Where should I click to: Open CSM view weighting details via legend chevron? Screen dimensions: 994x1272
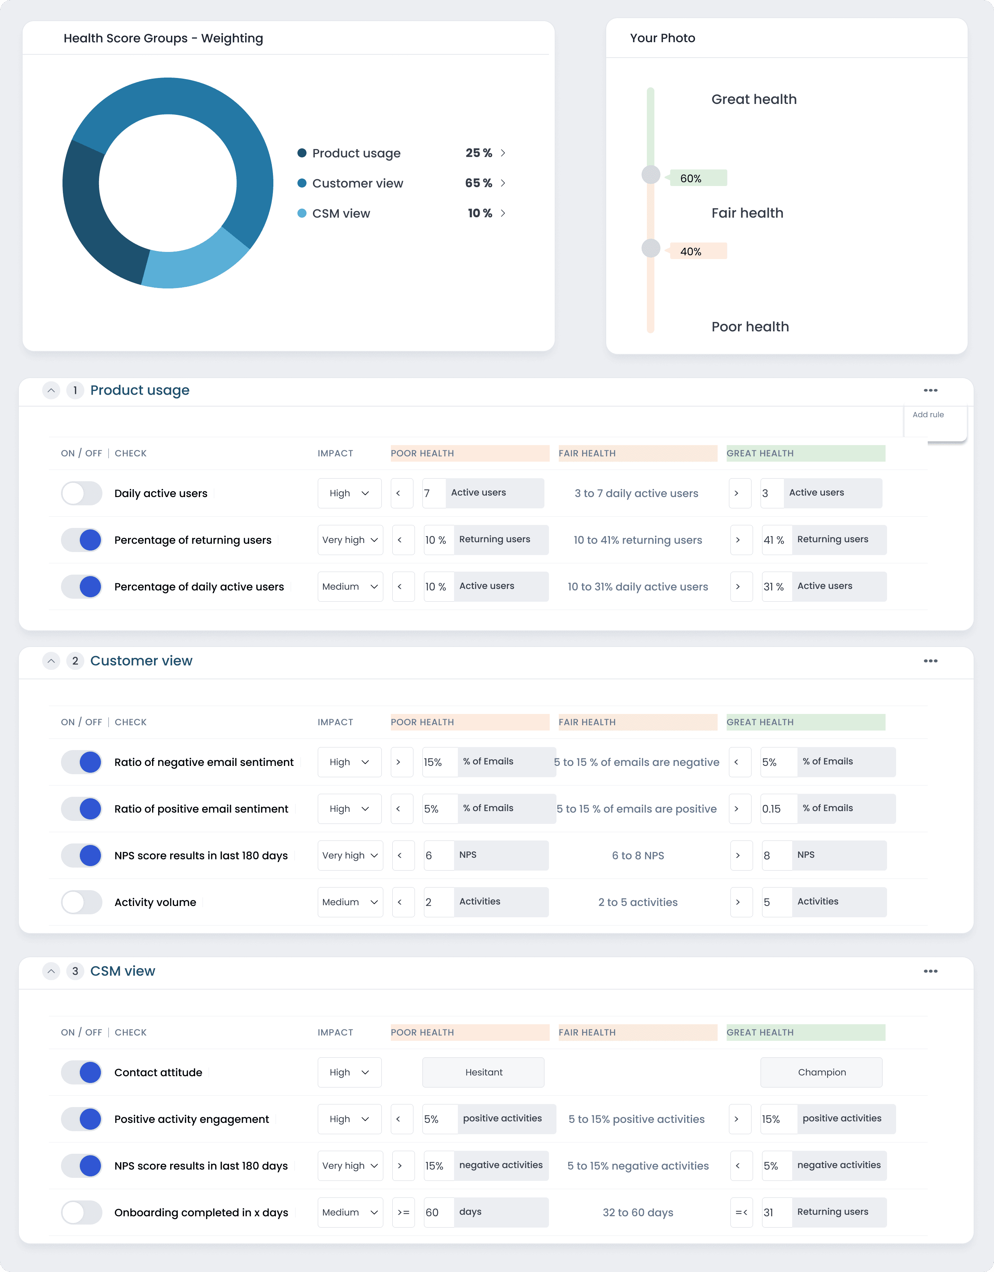point(503,213)
